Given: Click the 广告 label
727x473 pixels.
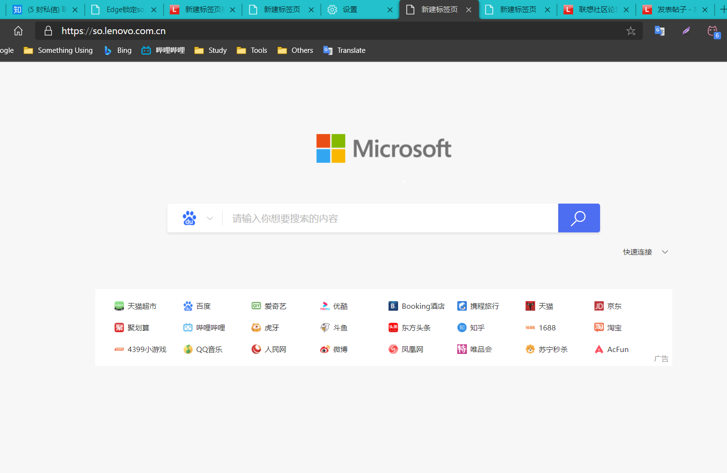Looking at the screenshot, I should pos(661,359).
